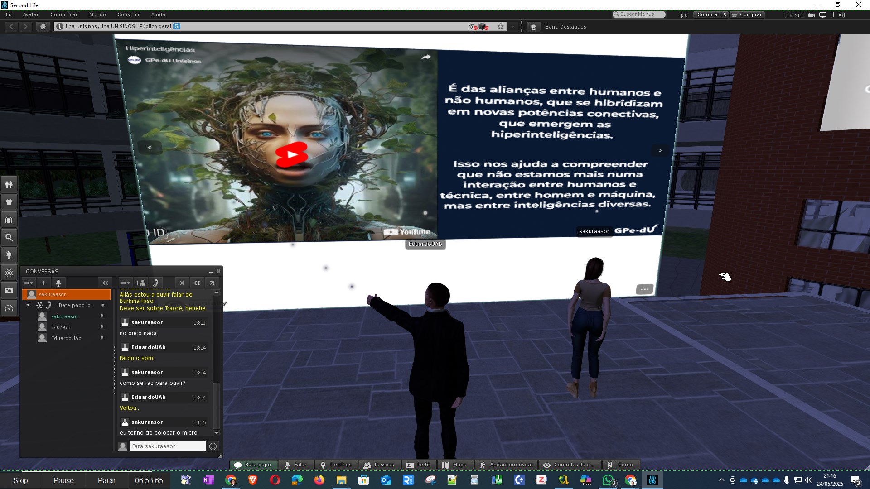
Task: Click the Para sakuraasor message field
Action: click(x=167, y=446)
